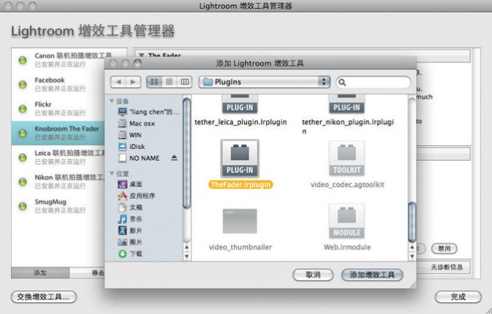This screenshot has height=314, width=492.
Task: Click the 添加增效工具 button
Action: pyautogui.click(x=372, y=275)
